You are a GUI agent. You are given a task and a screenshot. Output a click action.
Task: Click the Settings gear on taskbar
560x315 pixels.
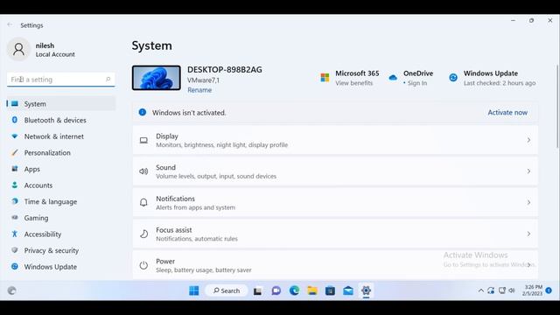[x=366, y=290]
